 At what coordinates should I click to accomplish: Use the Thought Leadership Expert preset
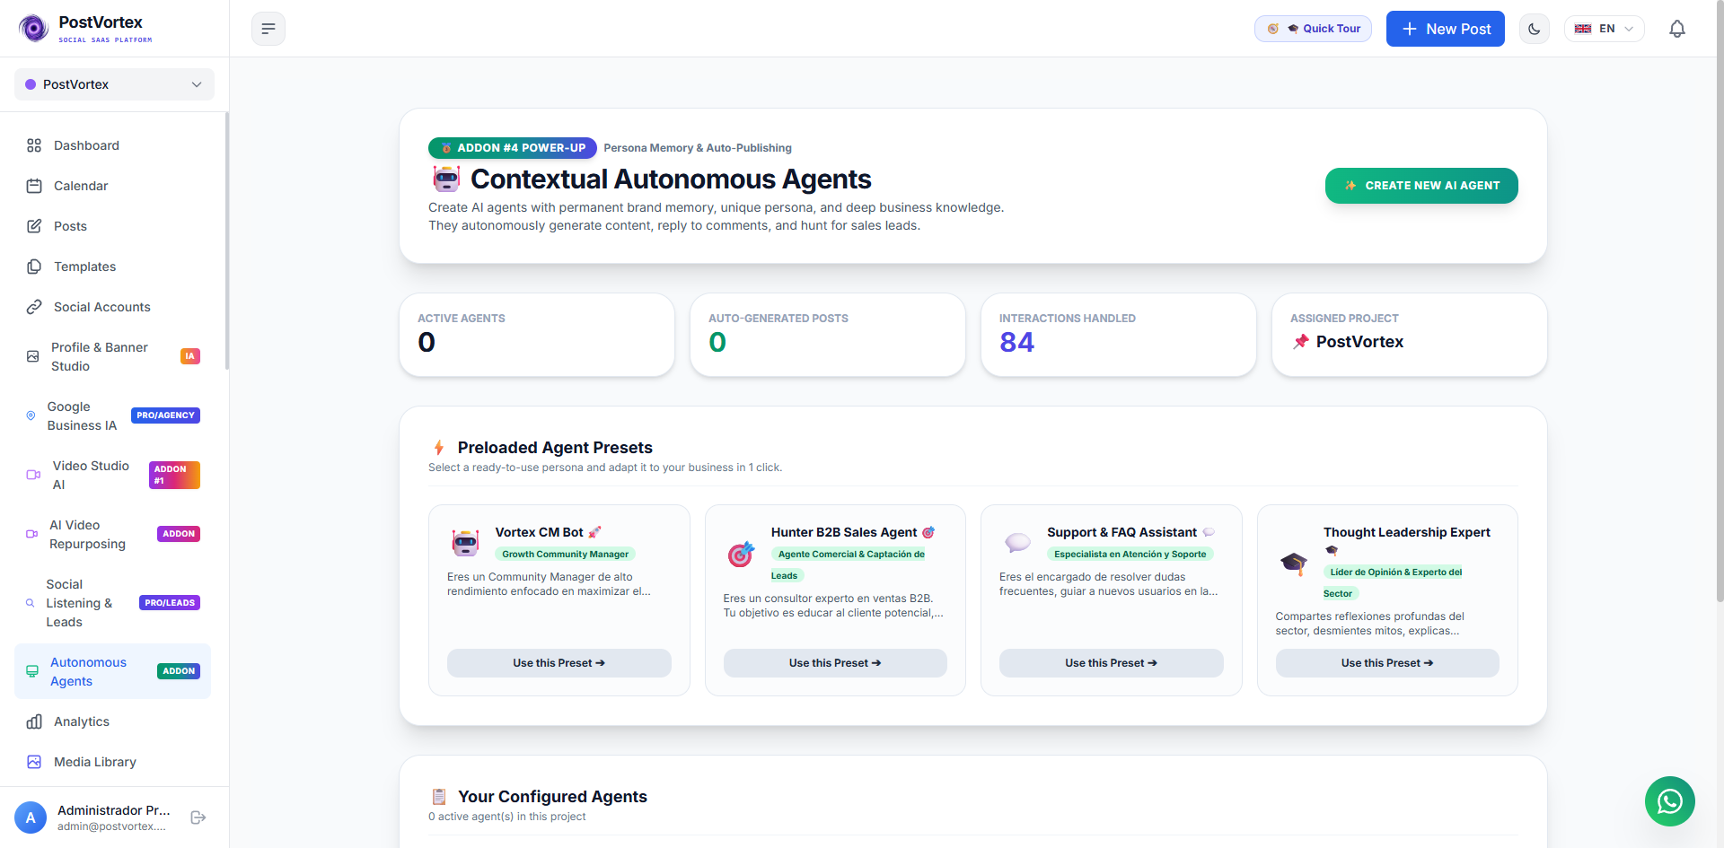point(1387,663)
